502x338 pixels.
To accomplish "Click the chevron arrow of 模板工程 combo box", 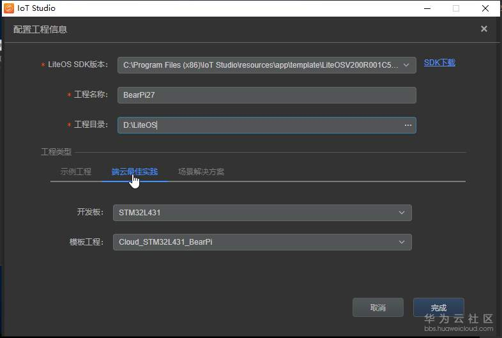I will [402, 242].
